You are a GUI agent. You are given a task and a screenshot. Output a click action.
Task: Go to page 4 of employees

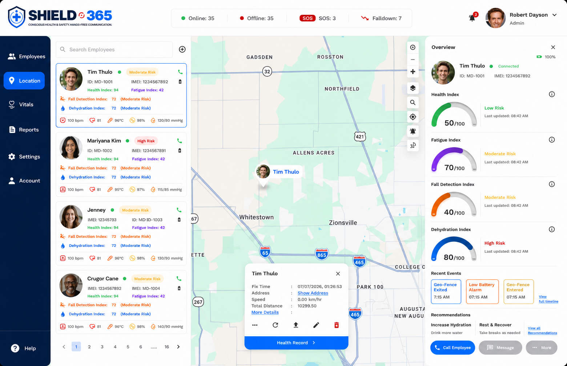click(x=115, y=347)
